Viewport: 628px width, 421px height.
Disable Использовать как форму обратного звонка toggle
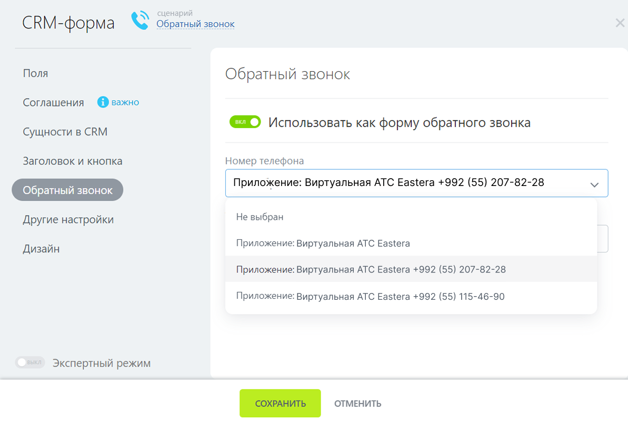pos(245,122)
